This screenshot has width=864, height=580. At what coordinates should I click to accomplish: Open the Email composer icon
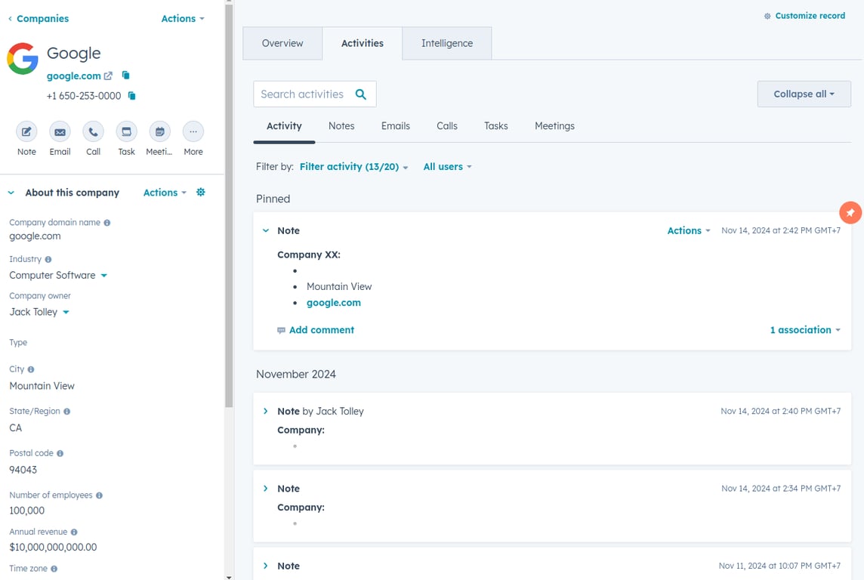click(60, 132)
